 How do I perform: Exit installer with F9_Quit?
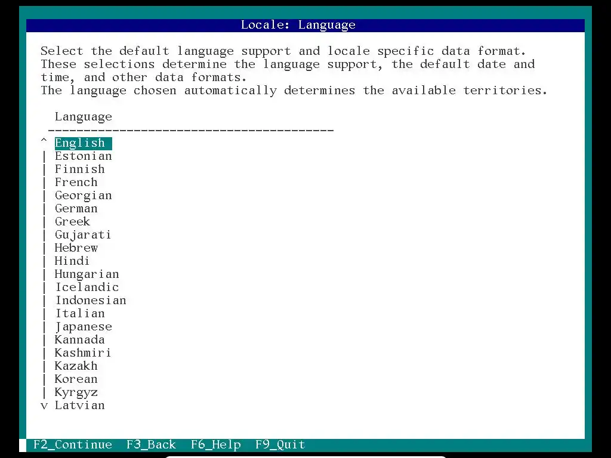point(280,445)
